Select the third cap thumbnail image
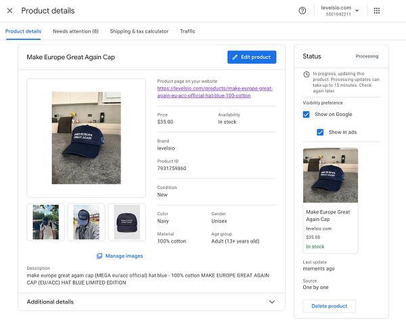Viewport: 406px width, 324px height. [x=127, y=222]
